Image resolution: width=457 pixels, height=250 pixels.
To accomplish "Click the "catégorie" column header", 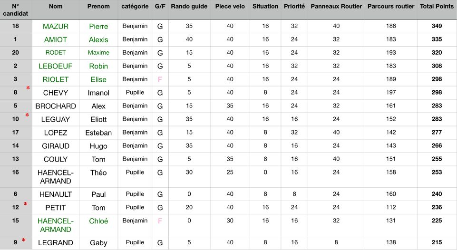I will pos(135,7).
